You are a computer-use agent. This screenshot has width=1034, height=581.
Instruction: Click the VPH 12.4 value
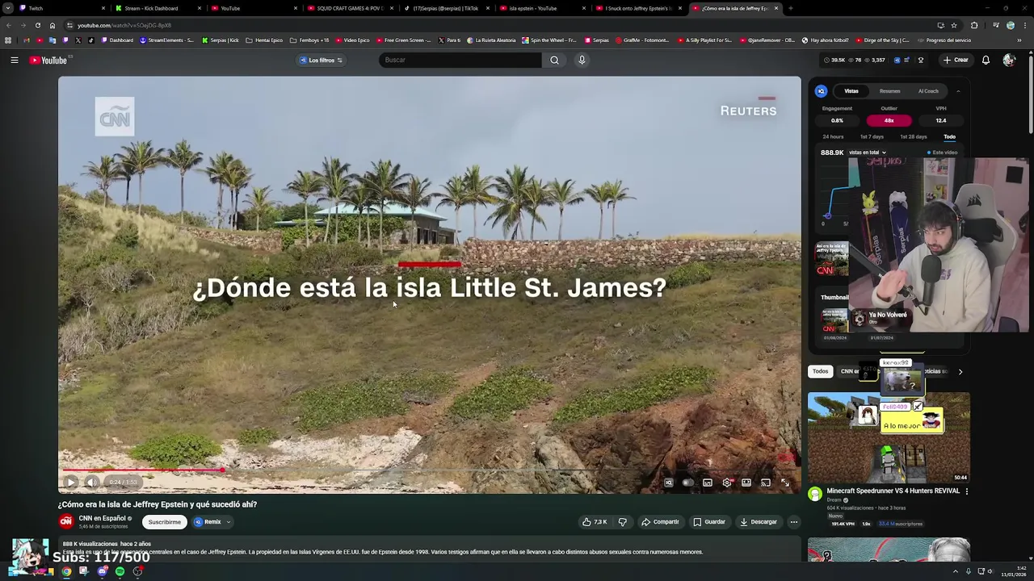[x=941, y=121]
